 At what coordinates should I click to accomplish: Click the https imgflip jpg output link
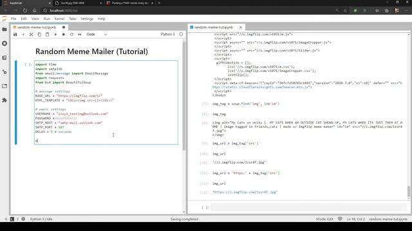click(245, 192)
